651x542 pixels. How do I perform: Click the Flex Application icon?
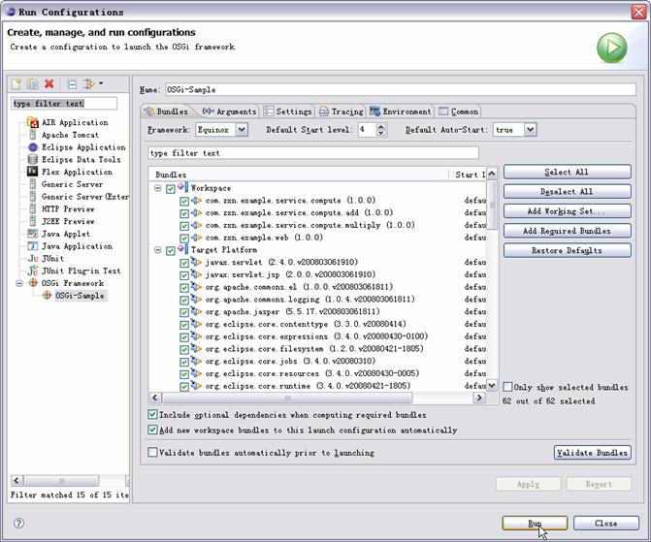pyautogui.click(x=33, y=172)
